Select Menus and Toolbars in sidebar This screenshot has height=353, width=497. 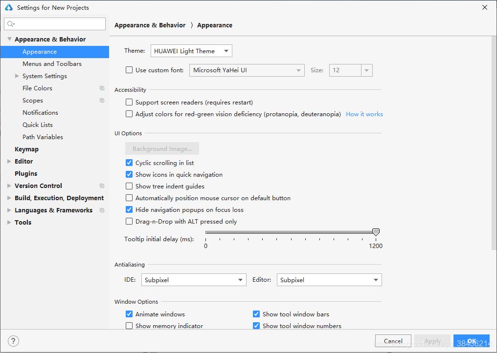click(52, 64)
